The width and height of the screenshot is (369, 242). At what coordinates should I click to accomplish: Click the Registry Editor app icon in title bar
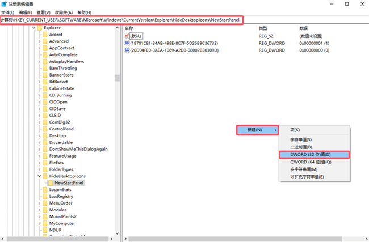5,3
